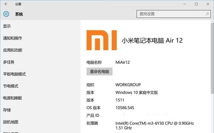Viewport: 214px width, 133px height.
Task: Select 节电模式 in sidebar
Action: tap(11, 86)
